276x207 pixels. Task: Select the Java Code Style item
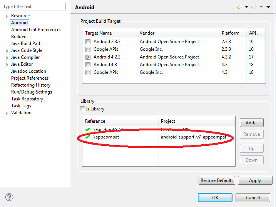tap(27, 50)
